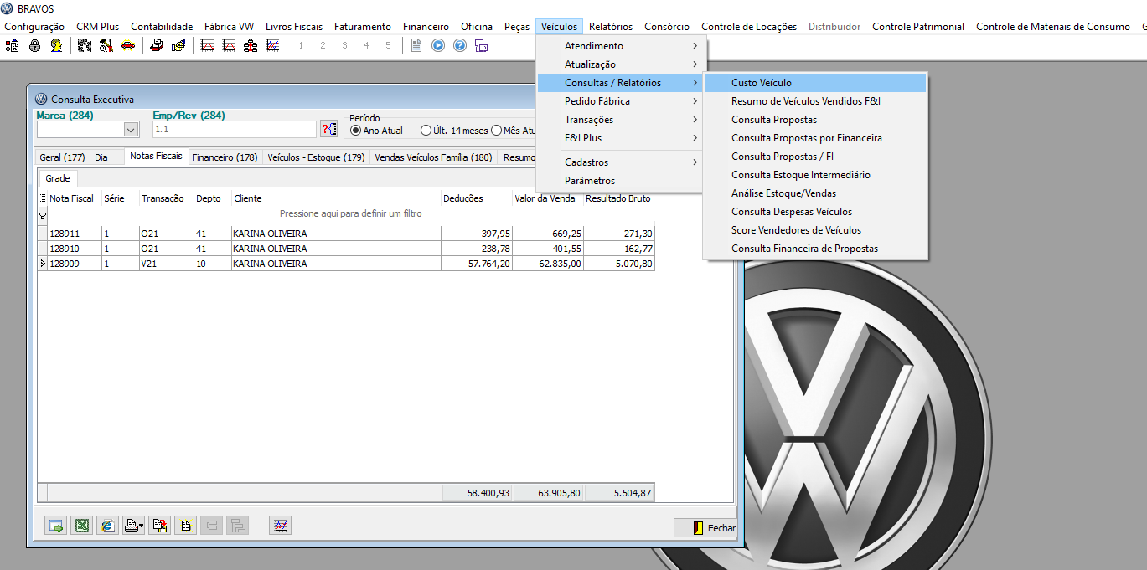Click the window export icon with green arrow

pyautogui.click(x=55, y=526)
